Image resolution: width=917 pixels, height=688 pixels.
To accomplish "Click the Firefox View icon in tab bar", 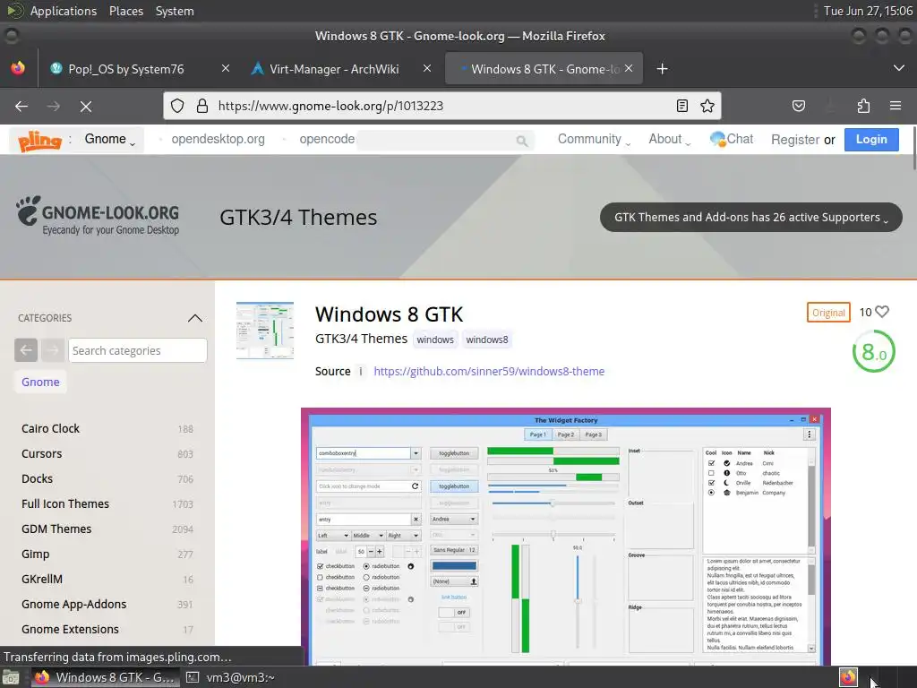I will 18,68.
